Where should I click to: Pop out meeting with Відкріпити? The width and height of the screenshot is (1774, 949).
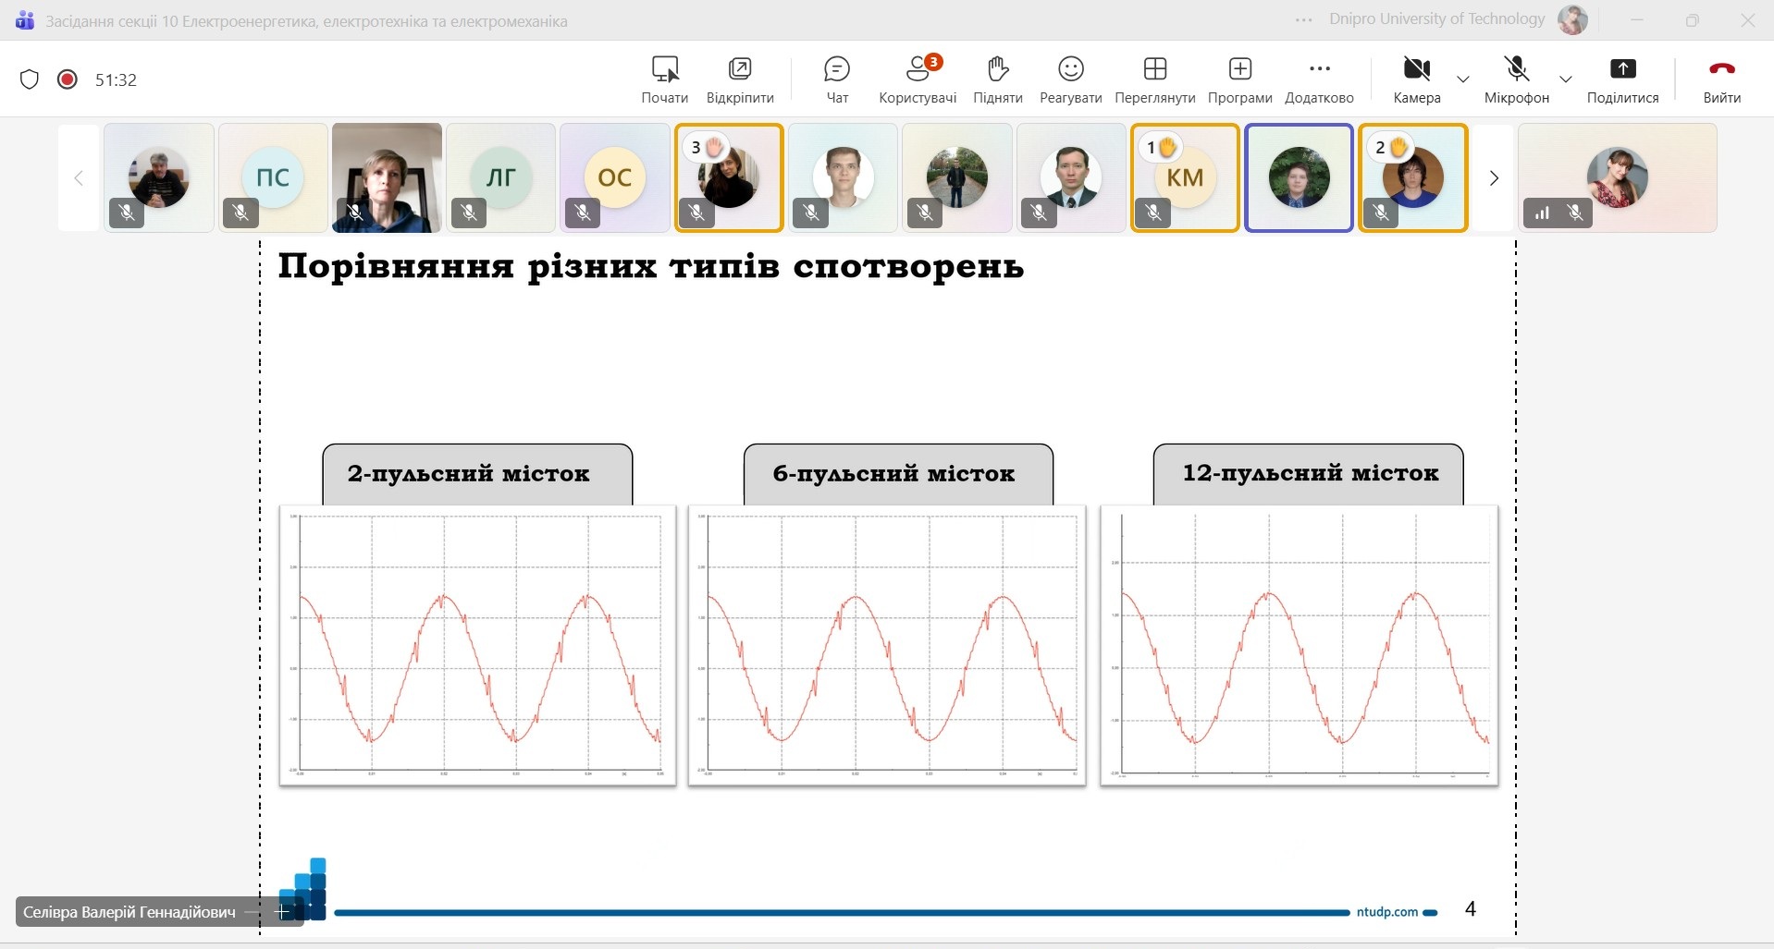(739, 79)
